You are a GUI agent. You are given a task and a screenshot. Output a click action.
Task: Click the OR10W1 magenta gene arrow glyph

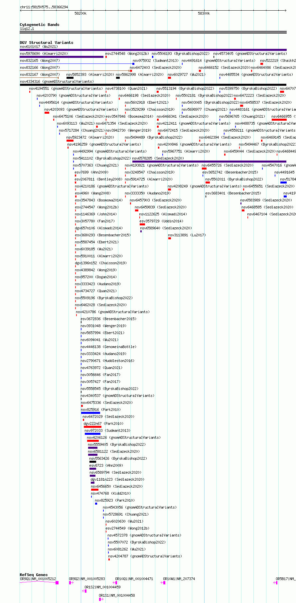click(x=163, y=583)
